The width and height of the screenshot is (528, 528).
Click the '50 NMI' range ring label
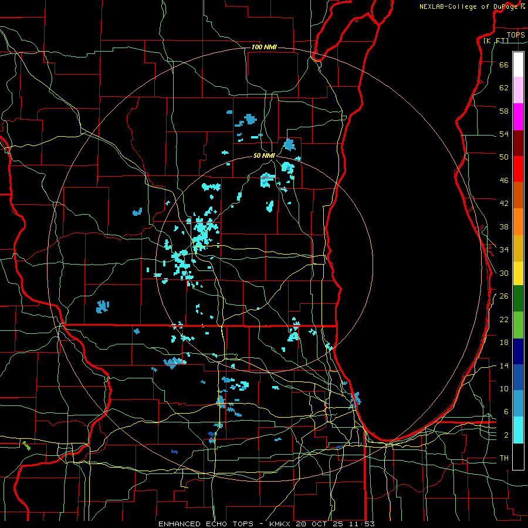click(264, 155)
